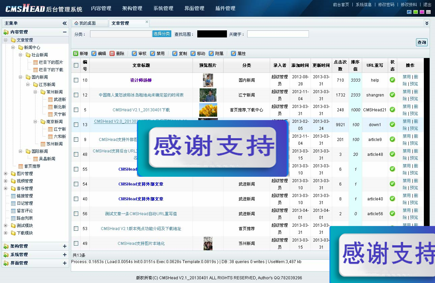This screenshot has height=283, width=435.
Task: Click the 留言评论 list icon in sidebar
Action: click(x=13, y=211)
